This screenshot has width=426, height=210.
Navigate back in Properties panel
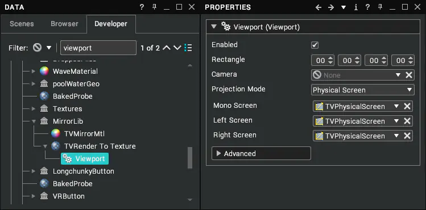319,7
